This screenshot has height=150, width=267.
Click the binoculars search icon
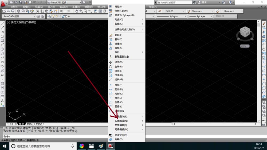click(194, 2)
